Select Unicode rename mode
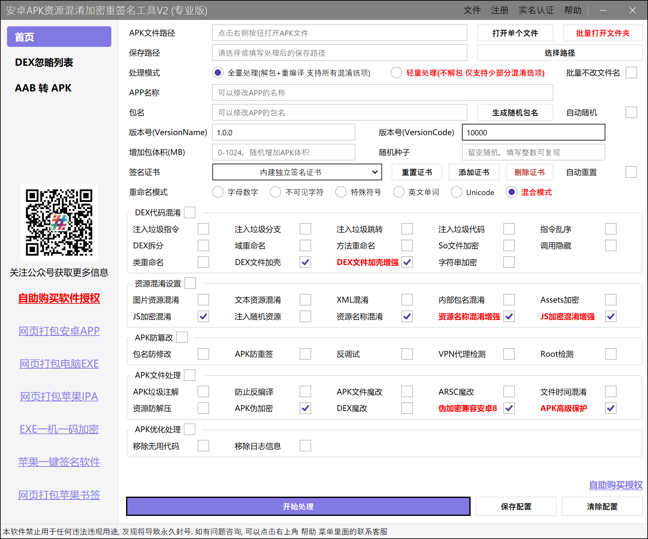Viewport: 648px width, 539px height. (456, 192)
